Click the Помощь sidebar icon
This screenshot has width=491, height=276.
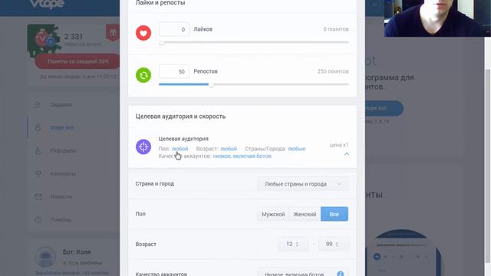click(38, 219)
